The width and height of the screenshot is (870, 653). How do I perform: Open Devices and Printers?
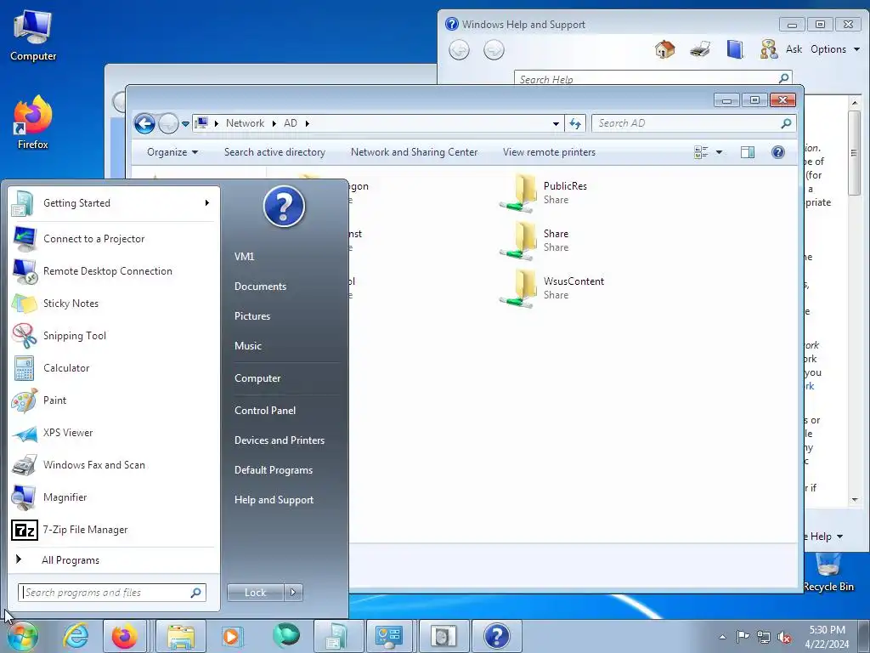point(279,440)
